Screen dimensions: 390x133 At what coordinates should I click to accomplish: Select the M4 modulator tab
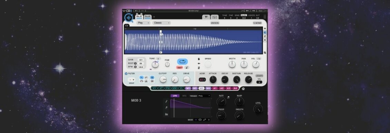[x=208, y=88]
